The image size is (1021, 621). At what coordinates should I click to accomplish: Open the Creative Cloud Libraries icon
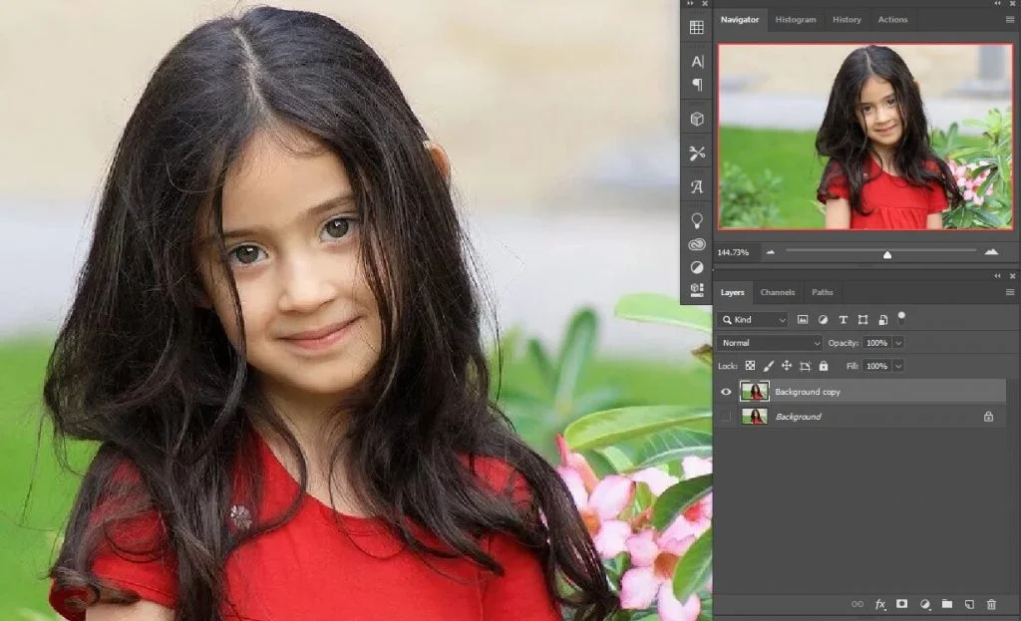(697, 245)
